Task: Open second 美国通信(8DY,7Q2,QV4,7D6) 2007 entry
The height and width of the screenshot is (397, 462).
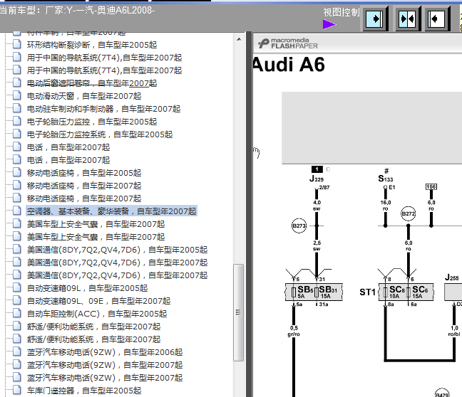Action: (x=117, y=275)
